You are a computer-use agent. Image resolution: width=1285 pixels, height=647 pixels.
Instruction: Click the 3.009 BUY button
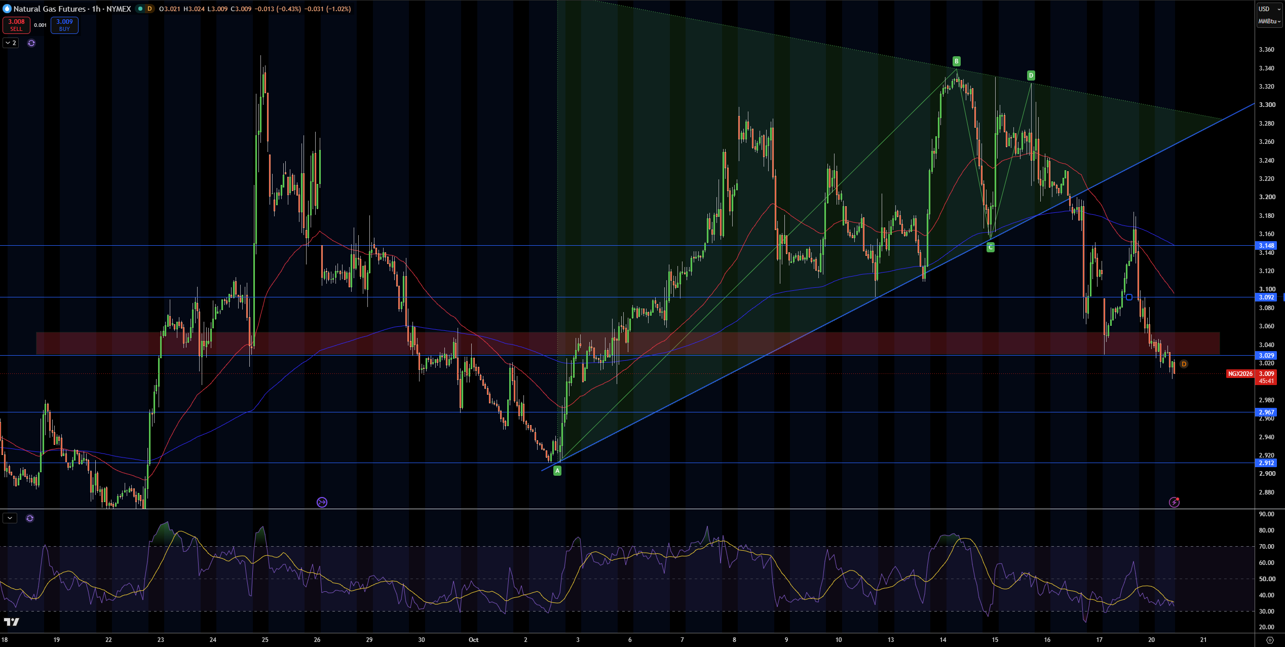point(64,25)
